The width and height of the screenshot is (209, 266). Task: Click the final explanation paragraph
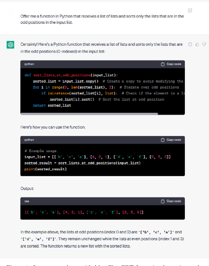102,239
